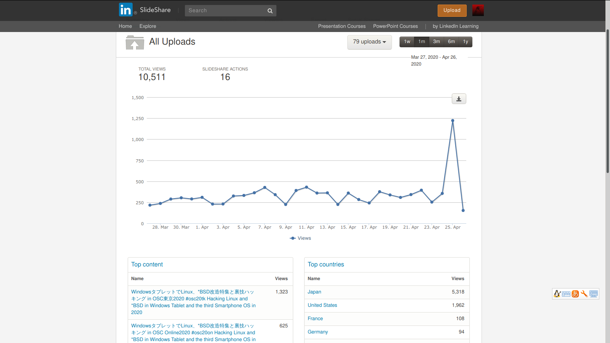Screen dimensions: 610x343
Task: Expand the 79 uploads dropdown
Action: 369,42
